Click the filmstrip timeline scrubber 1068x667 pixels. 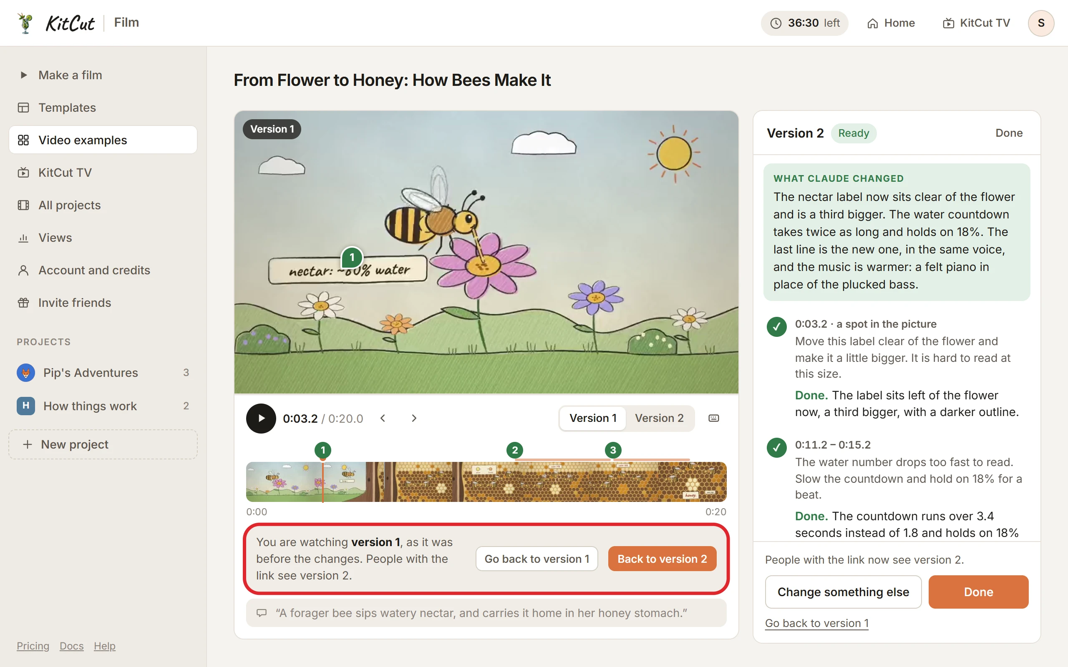point(486,482)
